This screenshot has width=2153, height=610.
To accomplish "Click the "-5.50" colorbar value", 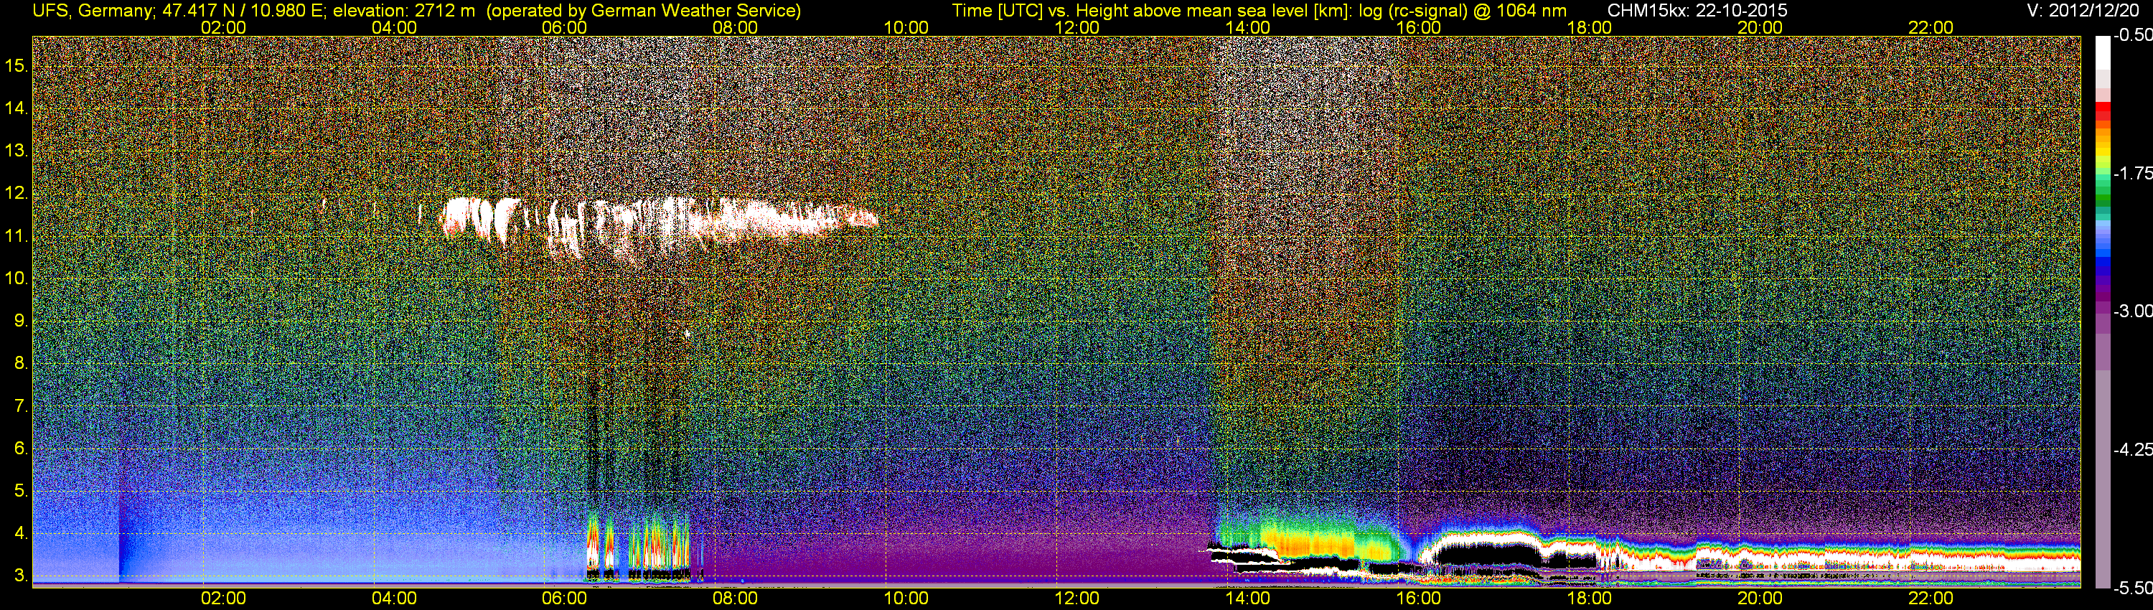I will [2132, 588].
